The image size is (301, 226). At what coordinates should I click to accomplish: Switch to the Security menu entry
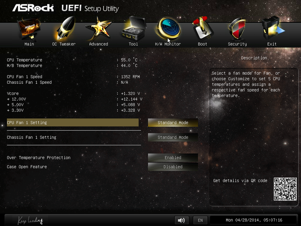coord(237,44)
